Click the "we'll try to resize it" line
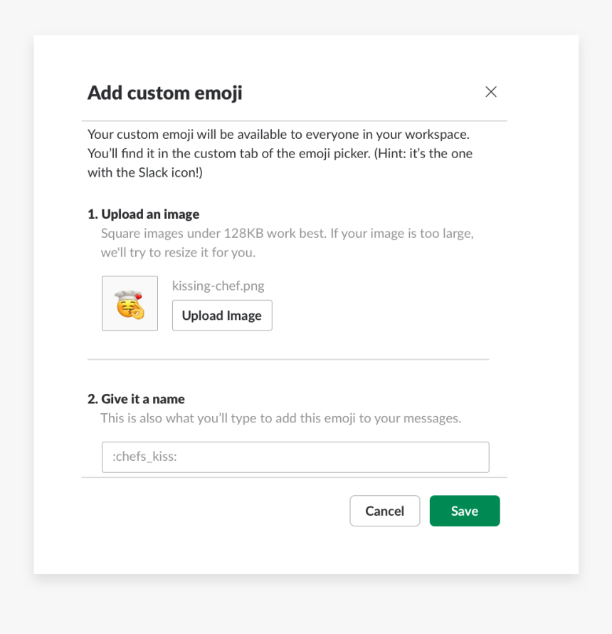Screen dimensions: 612x634 178,252
